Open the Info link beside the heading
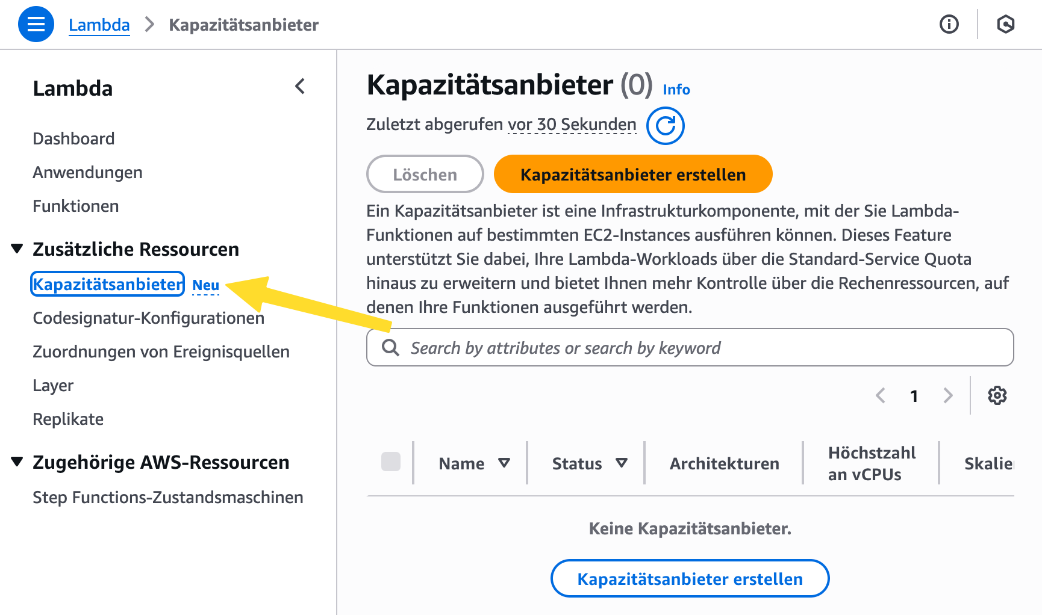 point(676,90)
